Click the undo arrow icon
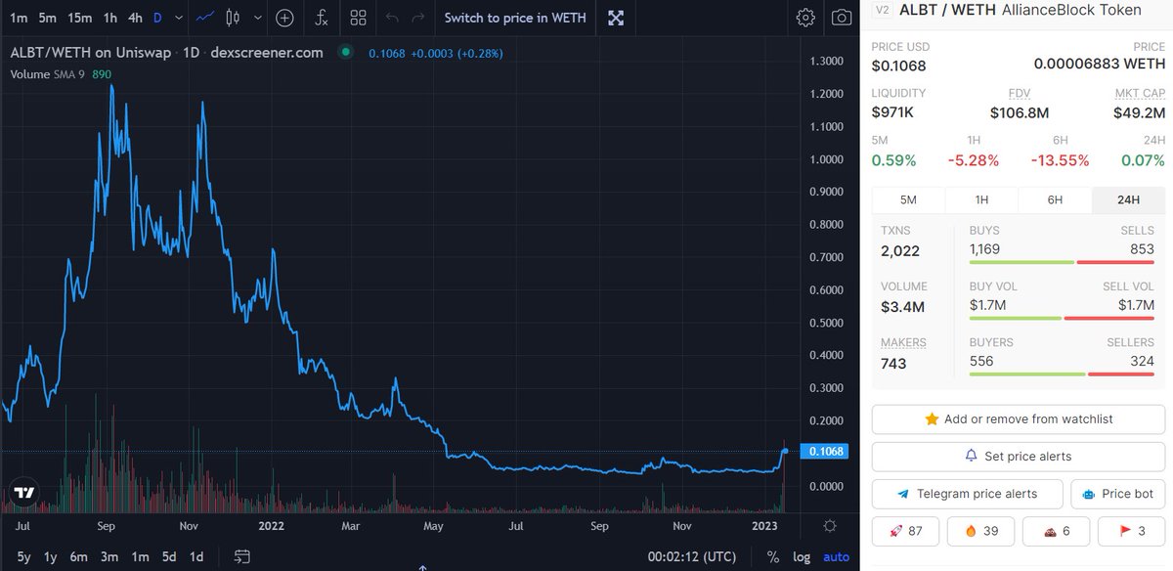 [392, 18]
